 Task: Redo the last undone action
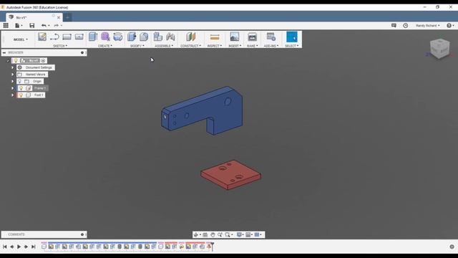[56, 26]
